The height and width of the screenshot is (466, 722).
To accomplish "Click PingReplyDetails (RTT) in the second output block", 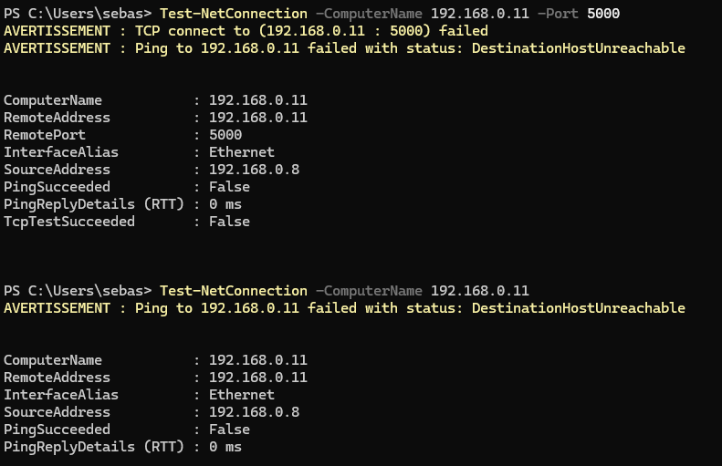I will [x=94, y=447].
